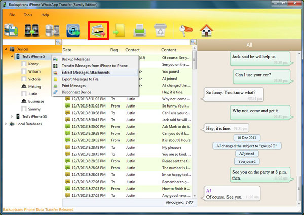Click the message list scroll down arrow
The image size is (304, 215).
(195, 196)
